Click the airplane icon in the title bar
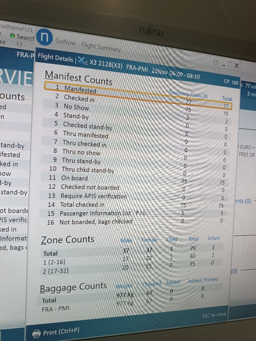Image resolution: width=256 pixels, height=341 pixels. (x=81, y=60)
